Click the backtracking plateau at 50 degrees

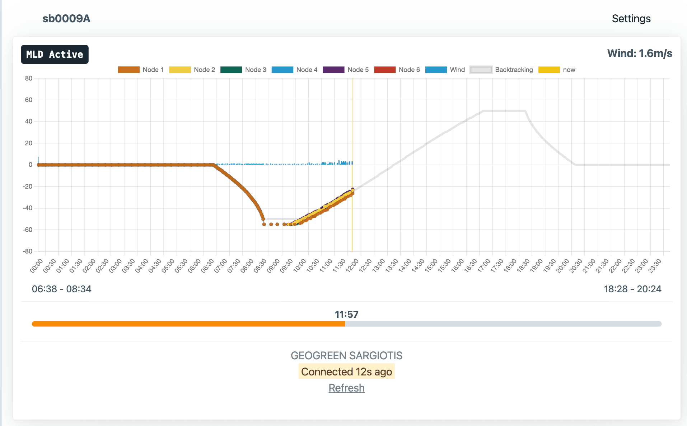(x=504, y=111)
